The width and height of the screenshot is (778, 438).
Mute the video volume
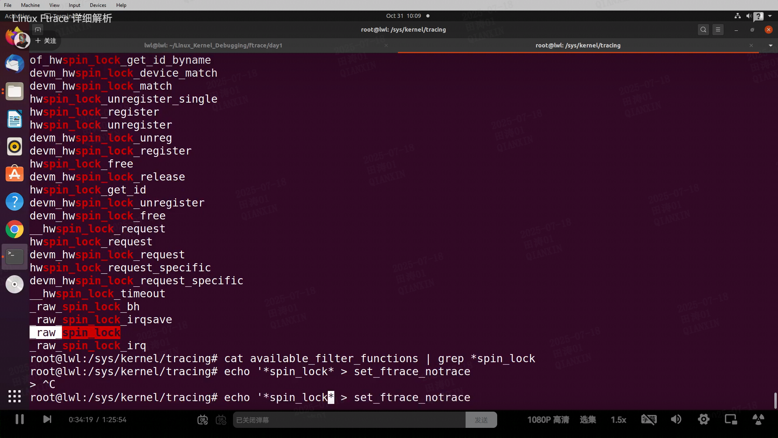[x=676, y=420]
